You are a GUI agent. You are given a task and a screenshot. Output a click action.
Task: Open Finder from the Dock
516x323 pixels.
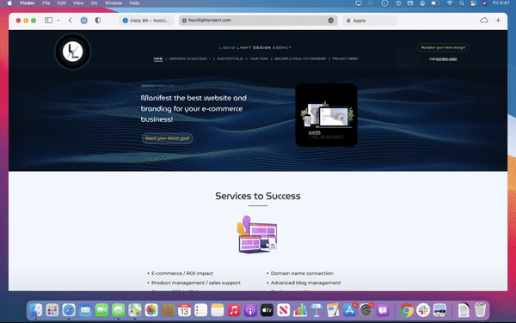35,310
